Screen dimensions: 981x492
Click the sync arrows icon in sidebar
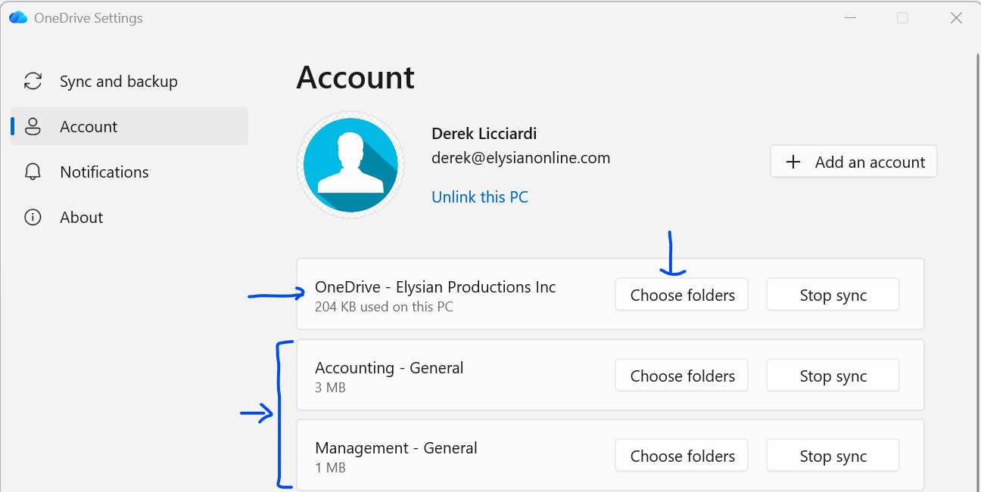tap(33, 82)
